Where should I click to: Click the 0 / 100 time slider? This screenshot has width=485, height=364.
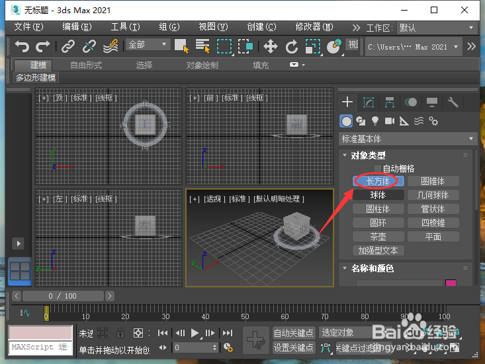(63, 296)
